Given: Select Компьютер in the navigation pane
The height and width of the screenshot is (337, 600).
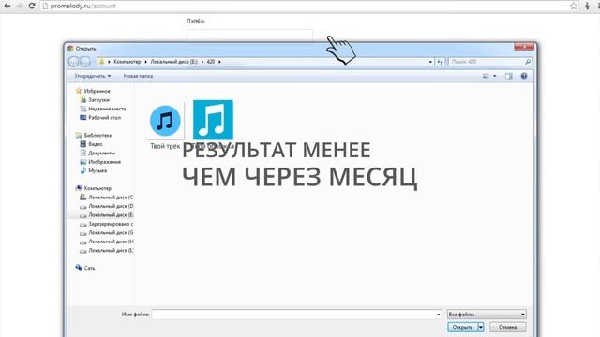Looking at the screenshot, I should (x=97, y=188).
